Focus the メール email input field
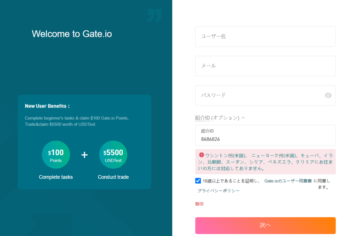Viewport: 356px width, 236px height. coord(265,66)
